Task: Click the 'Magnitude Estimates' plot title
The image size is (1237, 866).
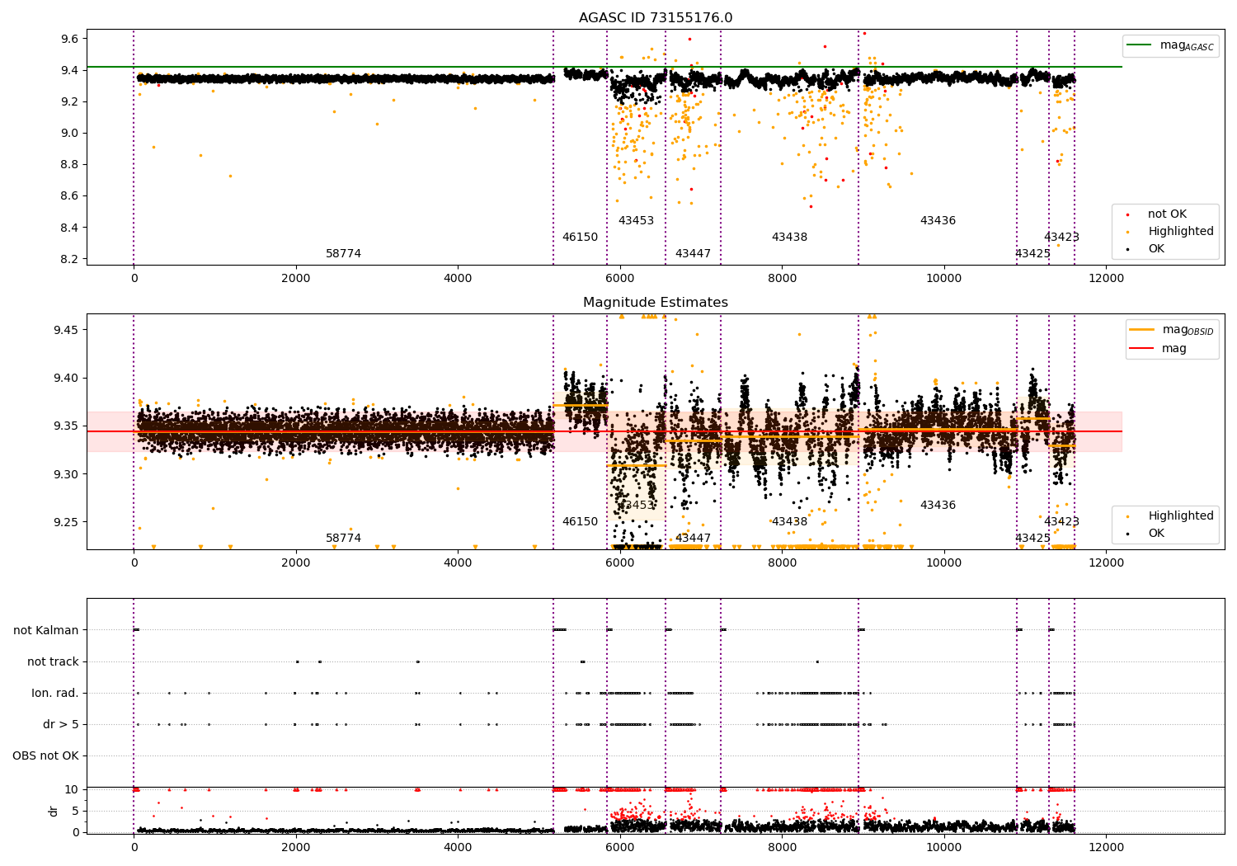Action: tap(656, 303)
